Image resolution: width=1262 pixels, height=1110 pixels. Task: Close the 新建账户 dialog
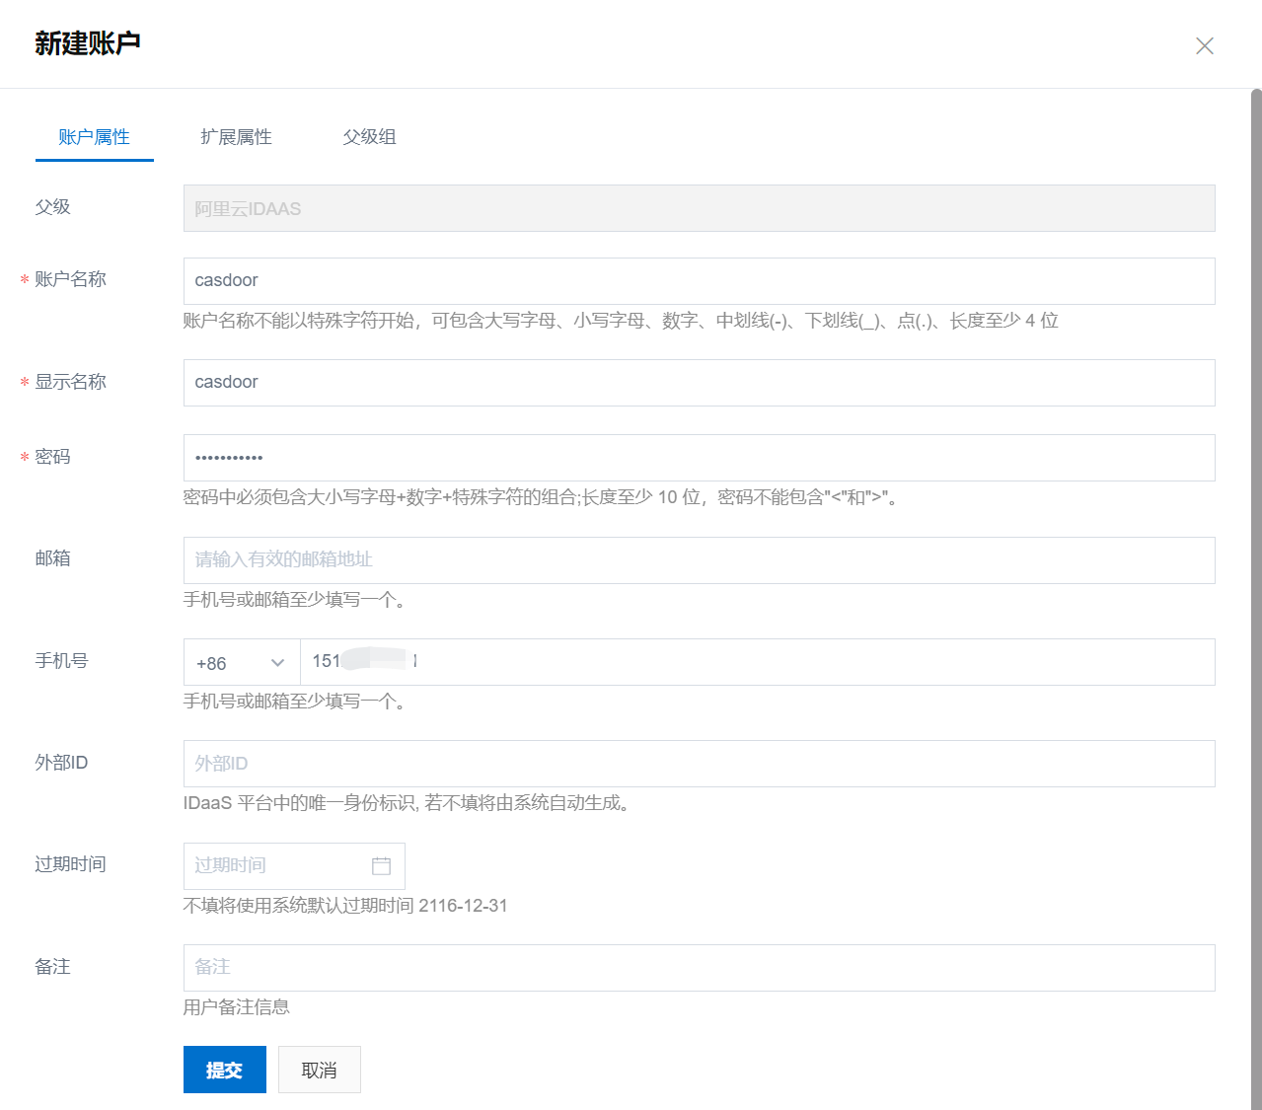click(1205, 45)
